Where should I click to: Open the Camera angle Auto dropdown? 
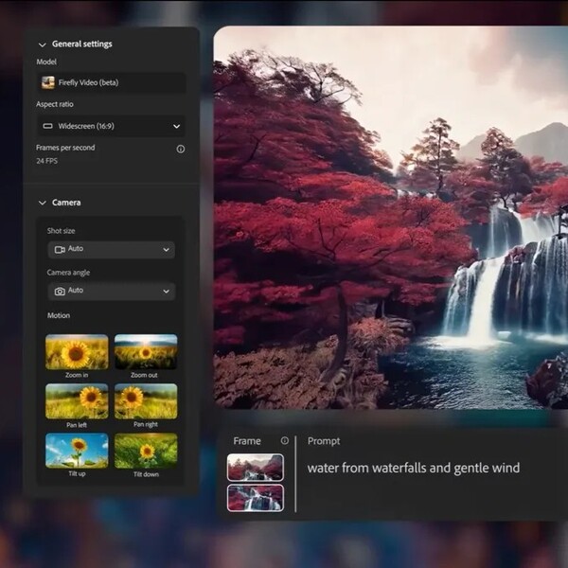(x=112, y=291)
